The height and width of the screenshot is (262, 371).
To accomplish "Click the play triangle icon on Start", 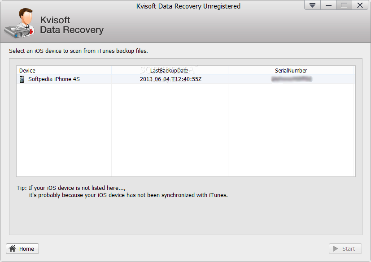I will pyautogui.click(x=336, y=249).
